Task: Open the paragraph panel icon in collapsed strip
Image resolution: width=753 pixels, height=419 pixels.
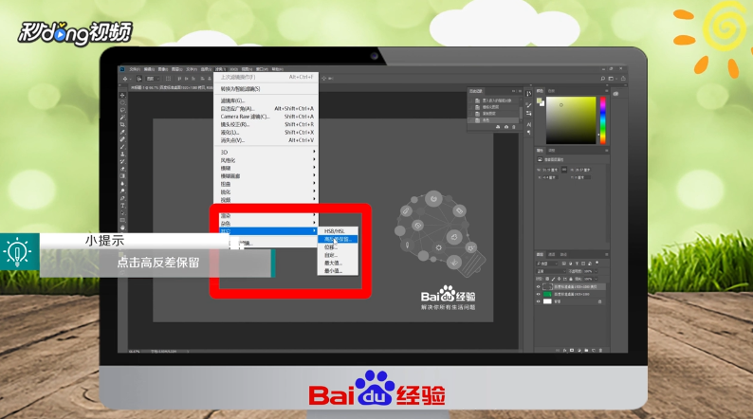Action: (529, 132)
